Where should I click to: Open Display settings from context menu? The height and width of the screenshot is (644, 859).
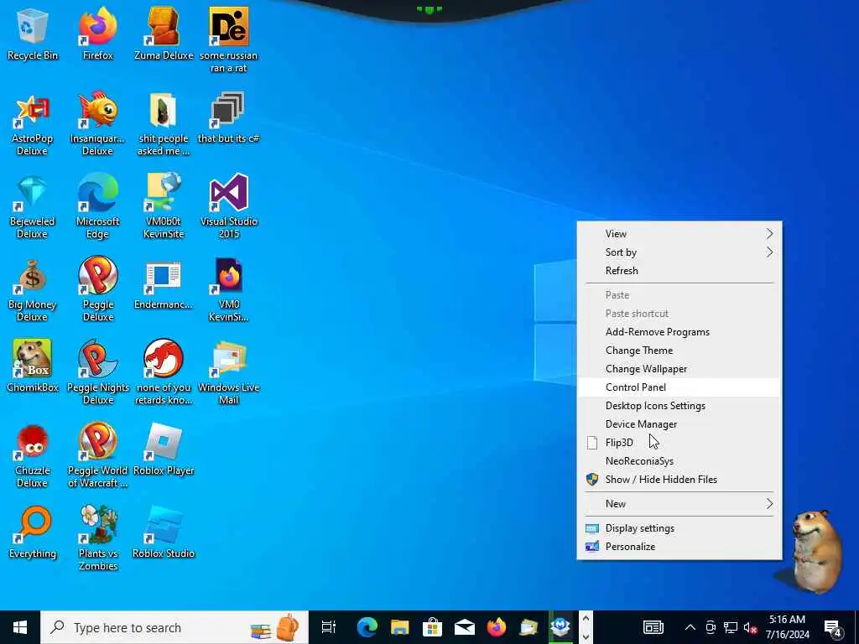click(x=679, y=528)
